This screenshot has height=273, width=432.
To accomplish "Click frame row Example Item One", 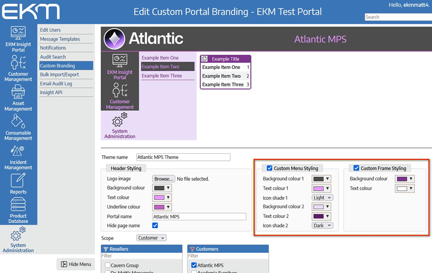I will tap(226, 67).
